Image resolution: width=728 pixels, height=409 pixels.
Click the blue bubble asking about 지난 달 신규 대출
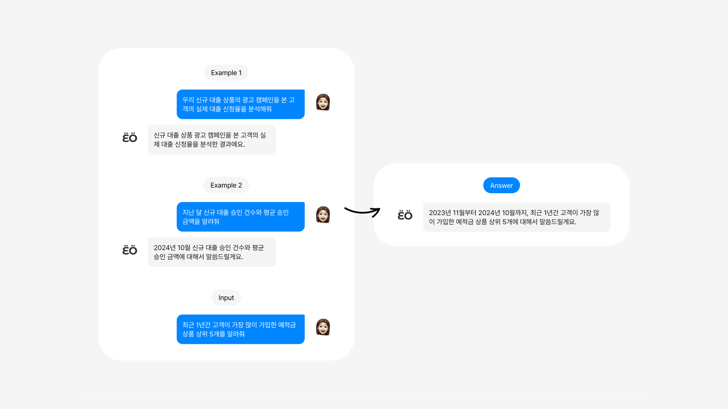click(241, 217)
